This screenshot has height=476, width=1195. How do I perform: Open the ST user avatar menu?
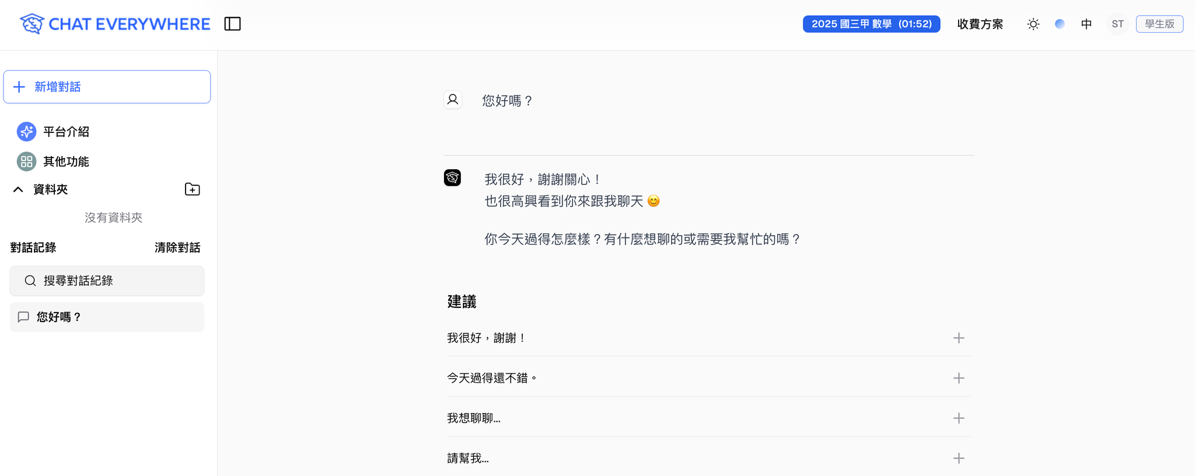1117,24
